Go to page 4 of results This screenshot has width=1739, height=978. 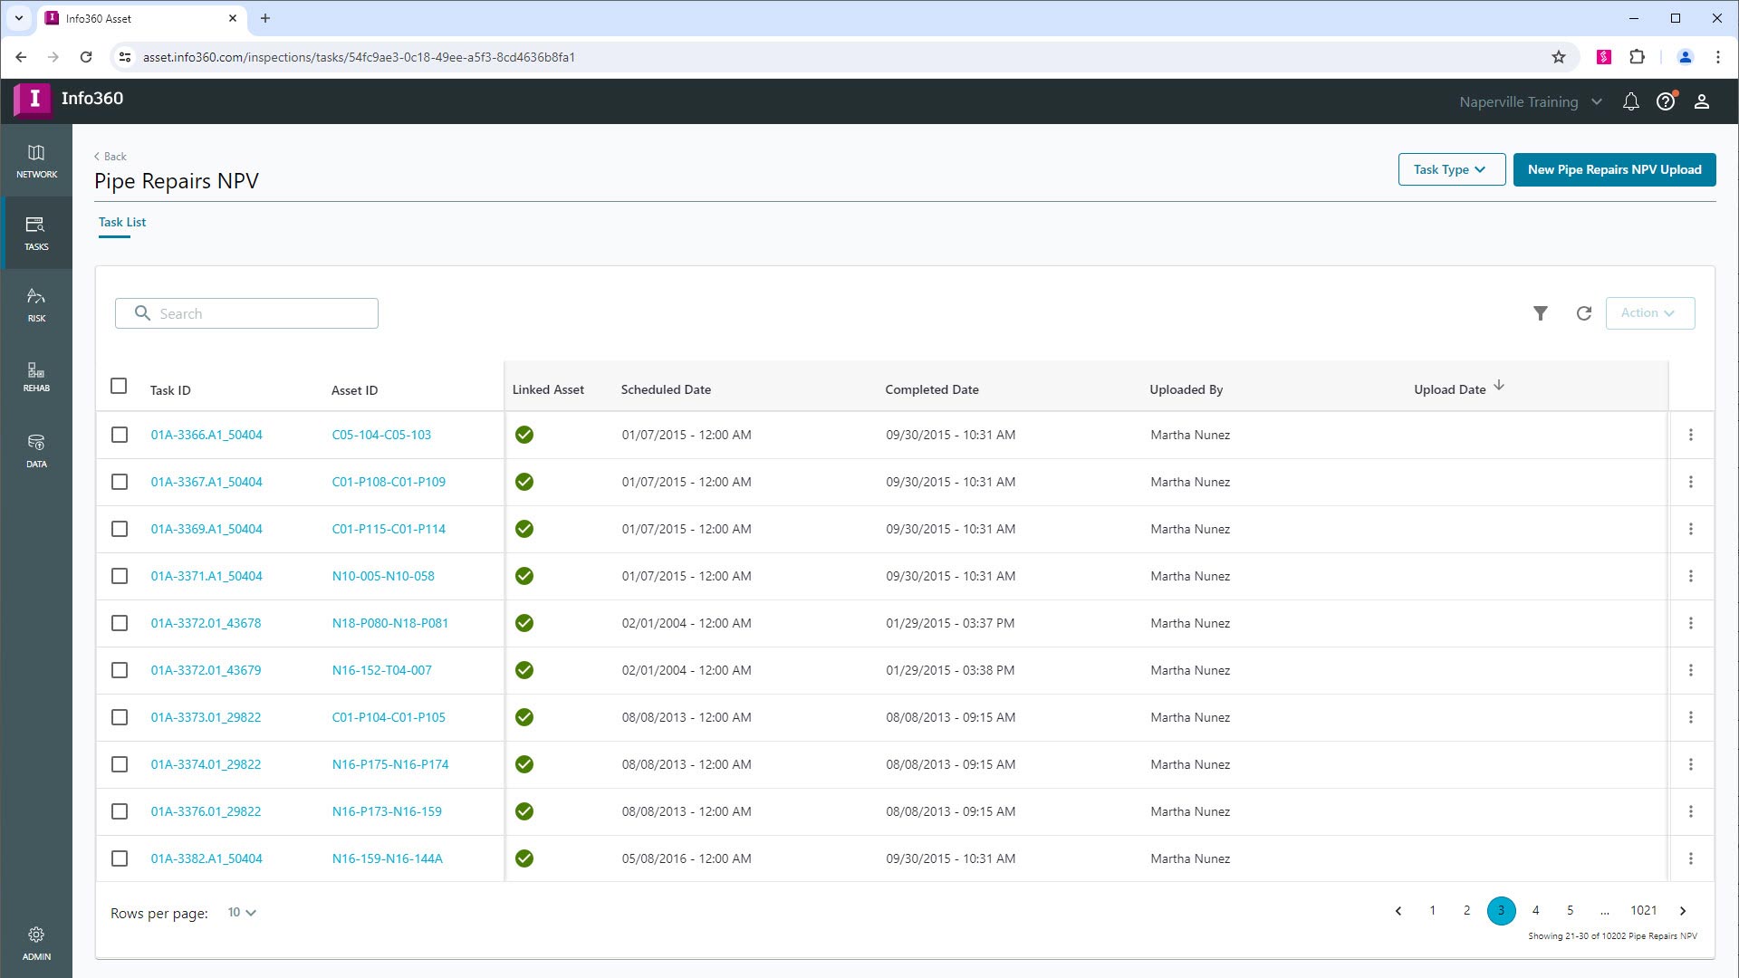pyautogui.click(x=1535, y=911)
